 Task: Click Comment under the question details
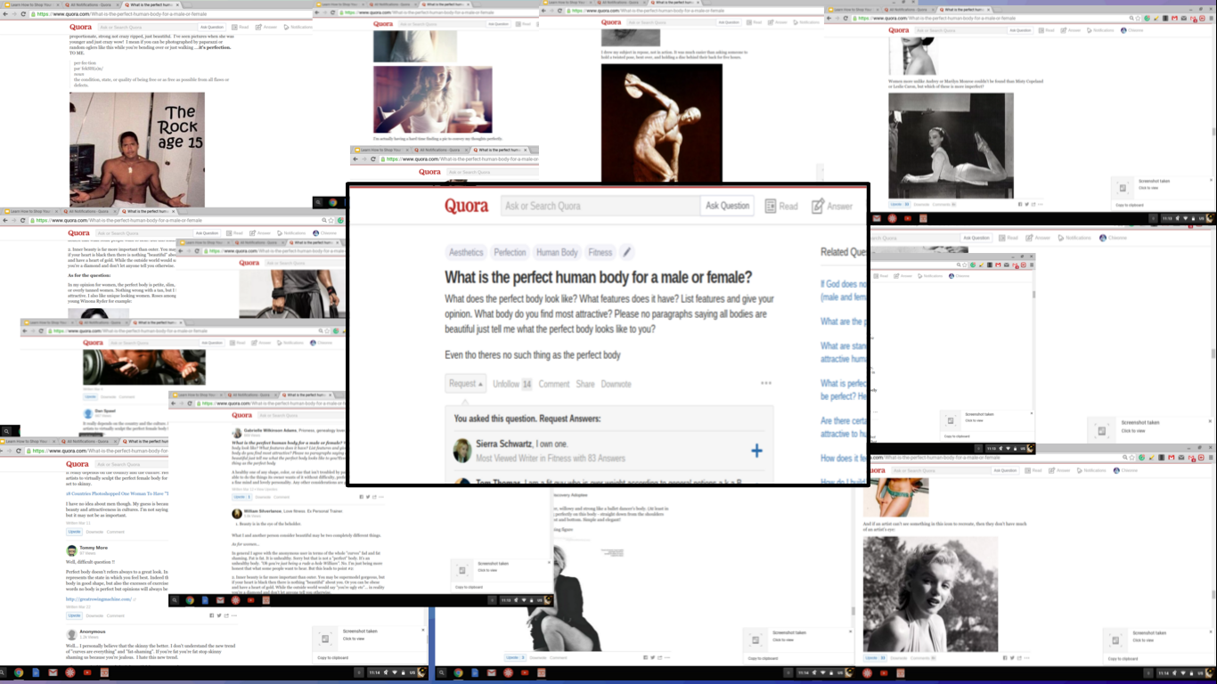point(553,384)
